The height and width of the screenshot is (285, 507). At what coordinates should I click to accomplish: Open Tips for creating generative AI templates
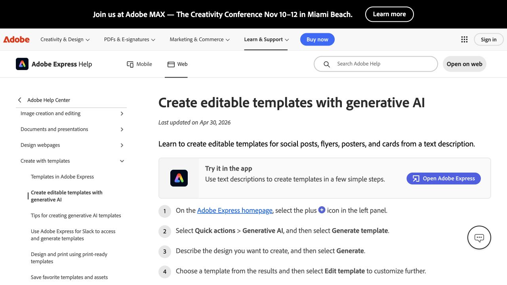(76, 216)
